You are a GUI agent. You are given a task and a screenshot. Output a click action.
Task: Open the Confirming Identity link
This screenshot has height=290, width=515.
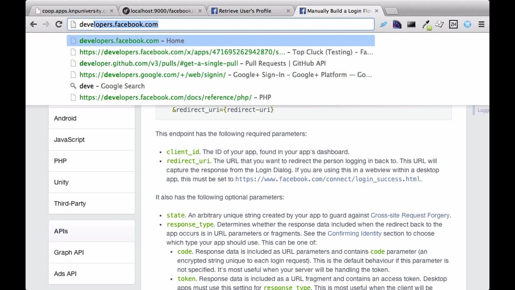pos(354,233)
